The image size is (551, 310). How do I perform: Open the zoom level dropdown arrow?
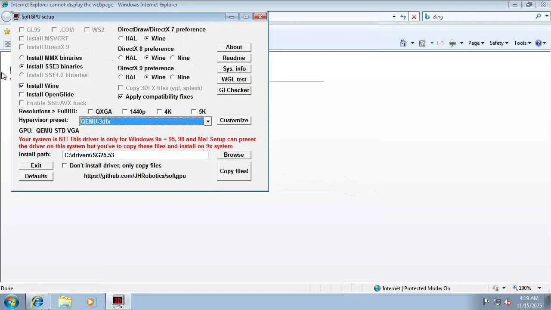539,288
